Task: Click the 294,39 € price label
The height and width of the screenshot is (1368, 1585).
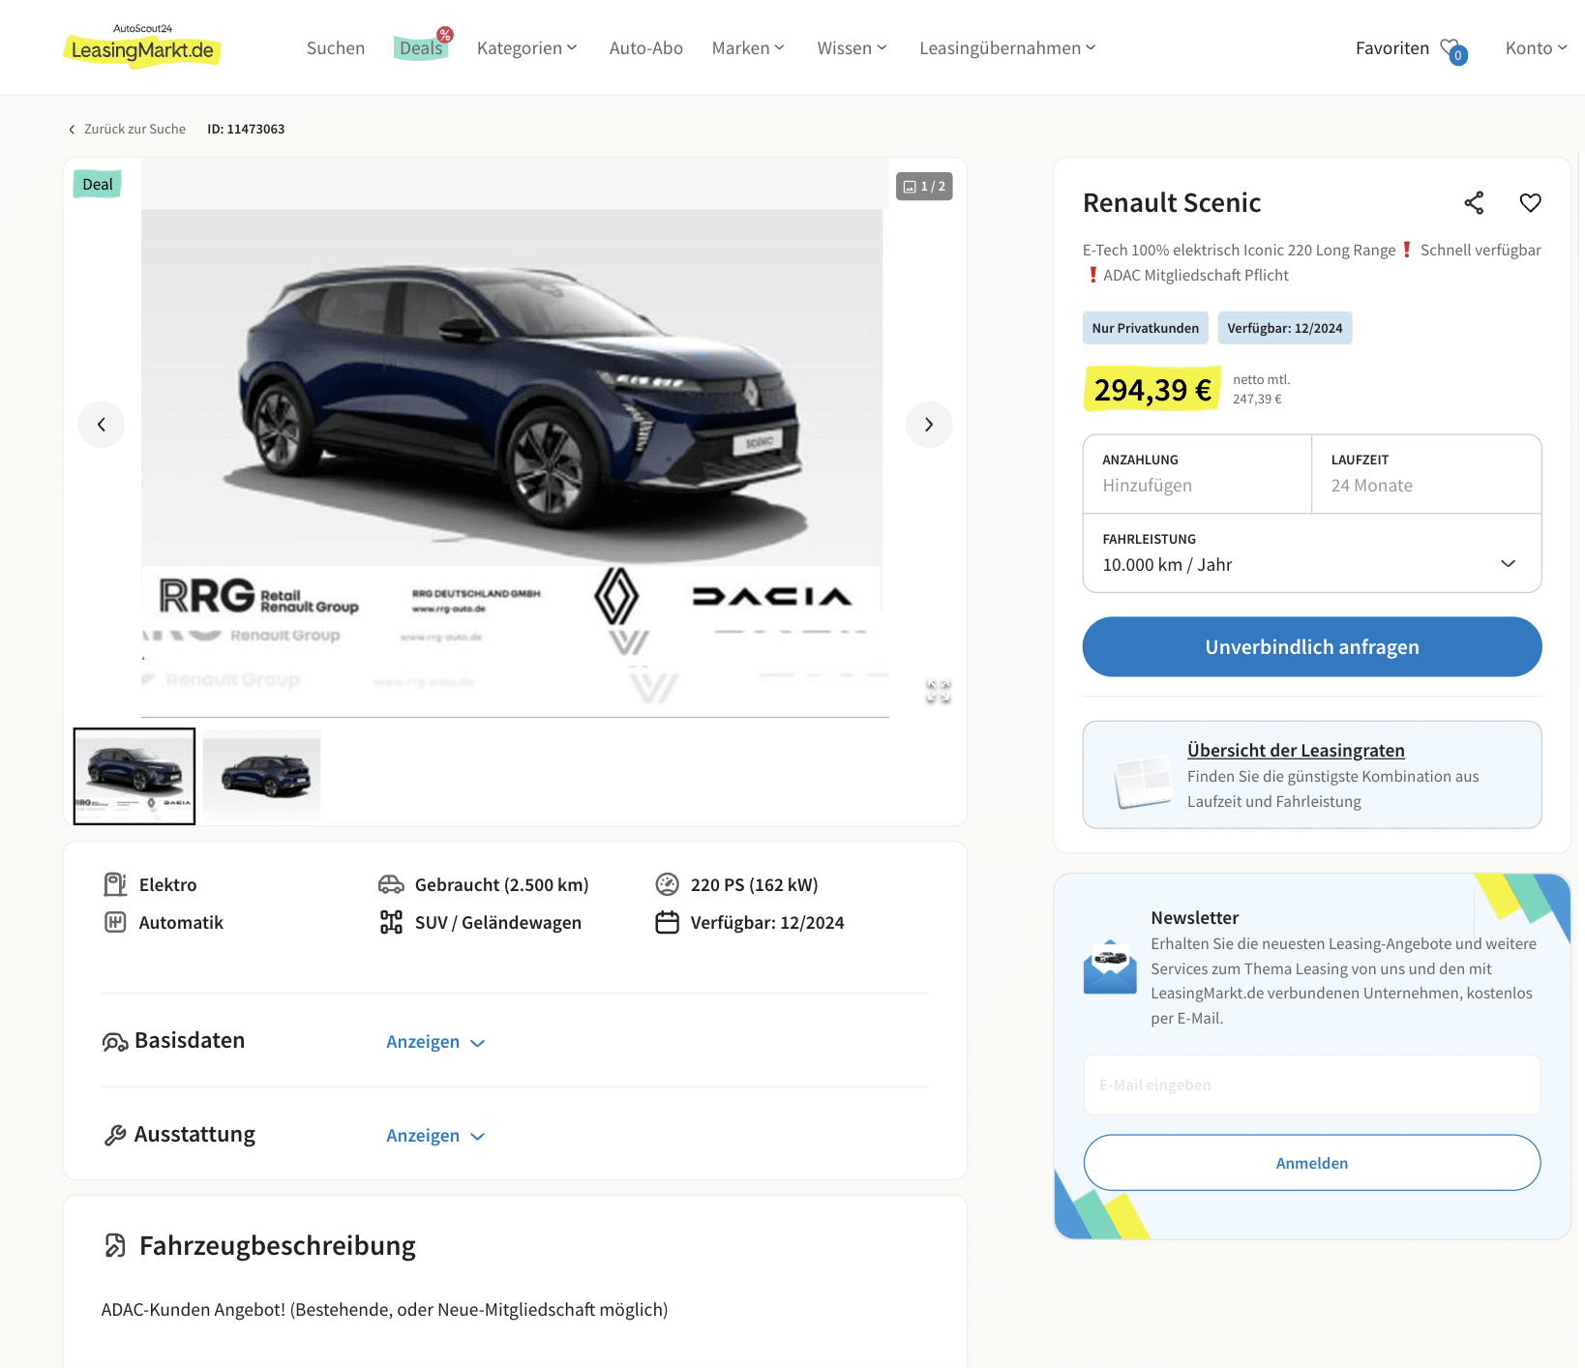Action: tap(1152, 390)
